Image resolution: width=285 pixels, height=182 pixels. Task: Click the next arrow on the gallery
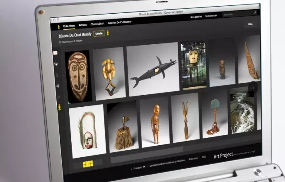click(253, 88)
